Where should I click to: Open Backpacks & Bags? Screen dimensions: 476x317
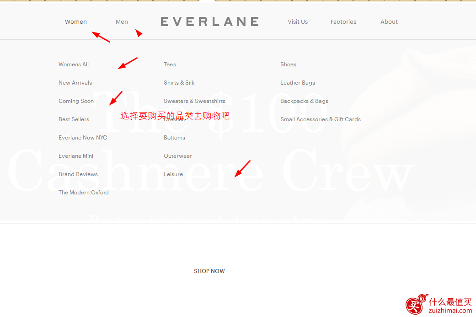(304, 101)
